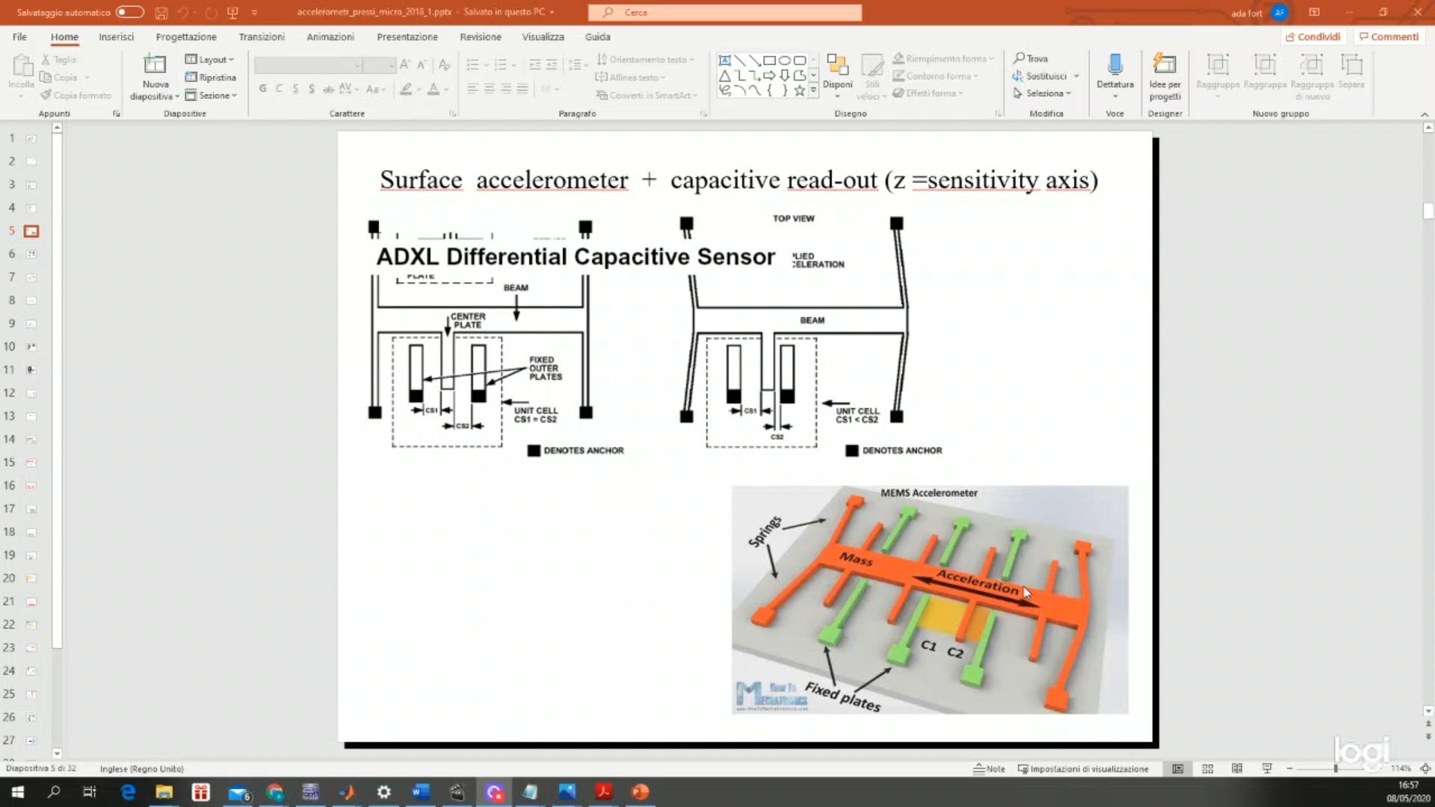Click the zoom slider in status bar
Screen dimensions: 1435x807
click(1336, 769)
